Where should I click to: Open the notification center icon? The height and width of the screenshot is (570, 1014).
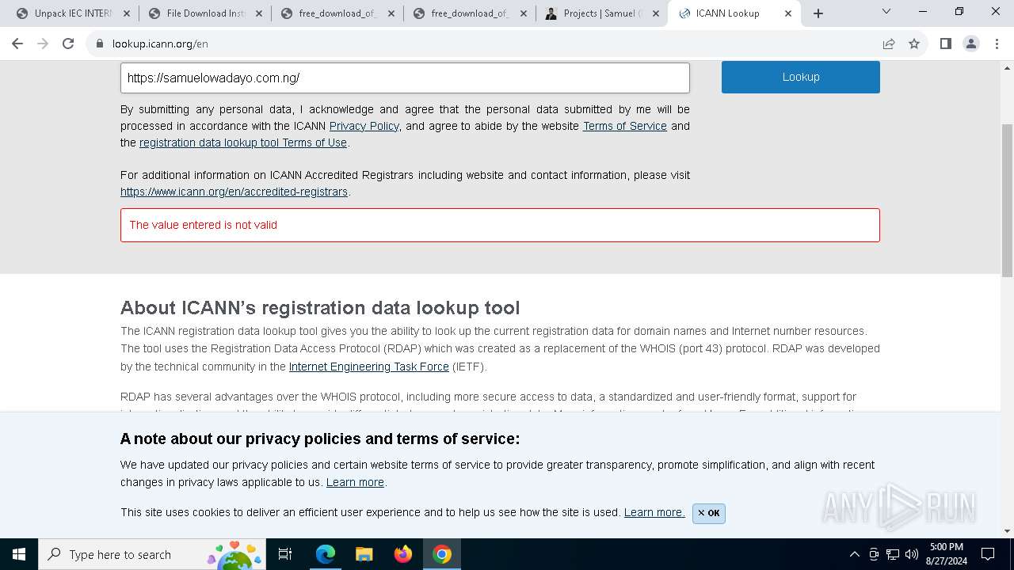(x=988, y=554)
